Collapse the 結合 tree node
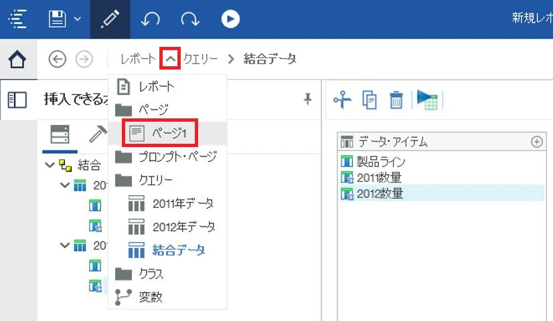The image size is (553, 321). point(50,165)
